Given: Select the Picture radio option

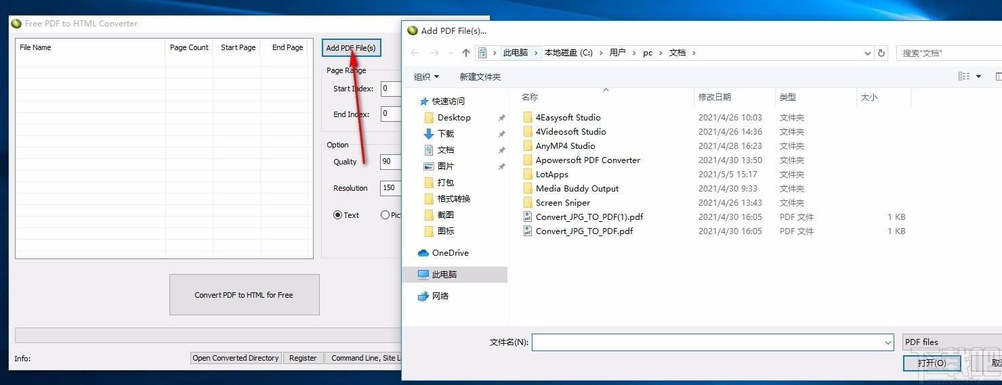Looking at the screenshot, I should (391, 215).
